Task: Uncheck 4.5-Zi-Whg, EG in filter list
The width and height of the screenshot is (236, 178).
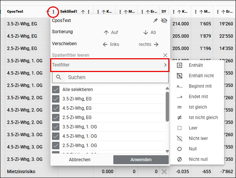Action: tap(56, 108)
